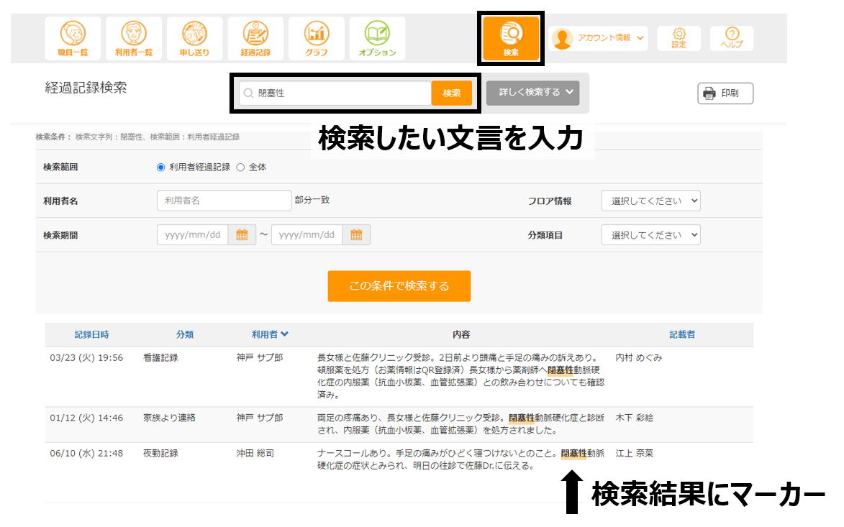Click the 印刷 print button
Screen dimensions: 844x527
click(725, 93)
